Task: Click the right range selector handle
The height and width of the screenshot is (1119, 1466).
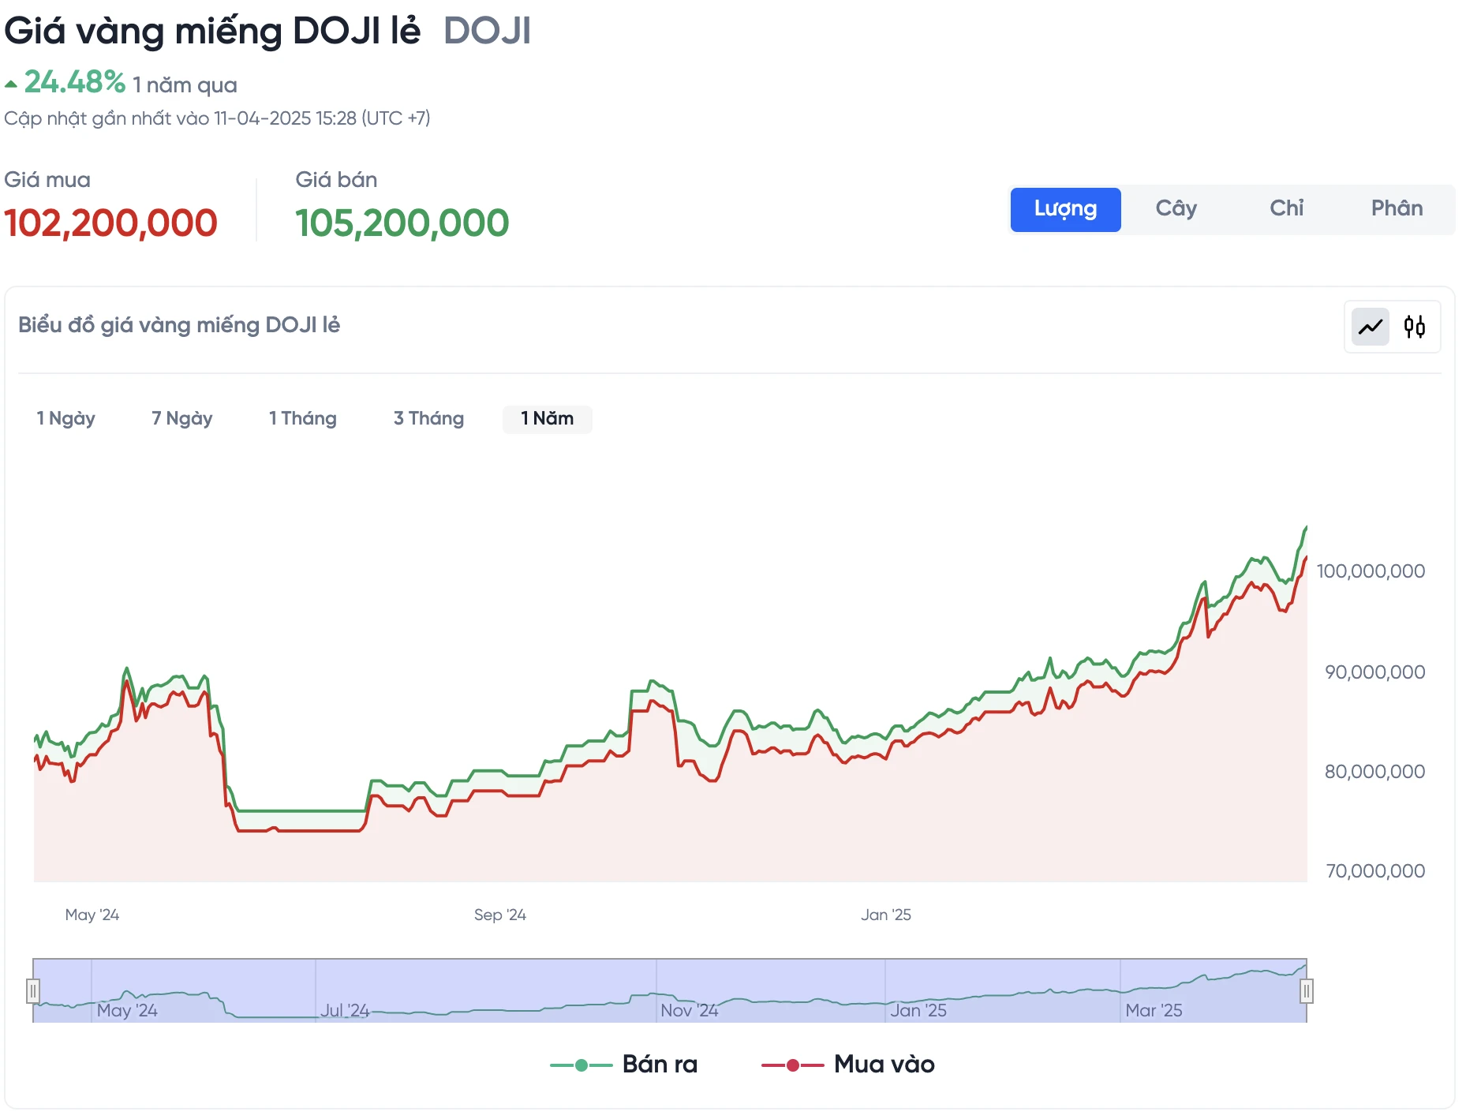Action: (x=1307, y=990)
